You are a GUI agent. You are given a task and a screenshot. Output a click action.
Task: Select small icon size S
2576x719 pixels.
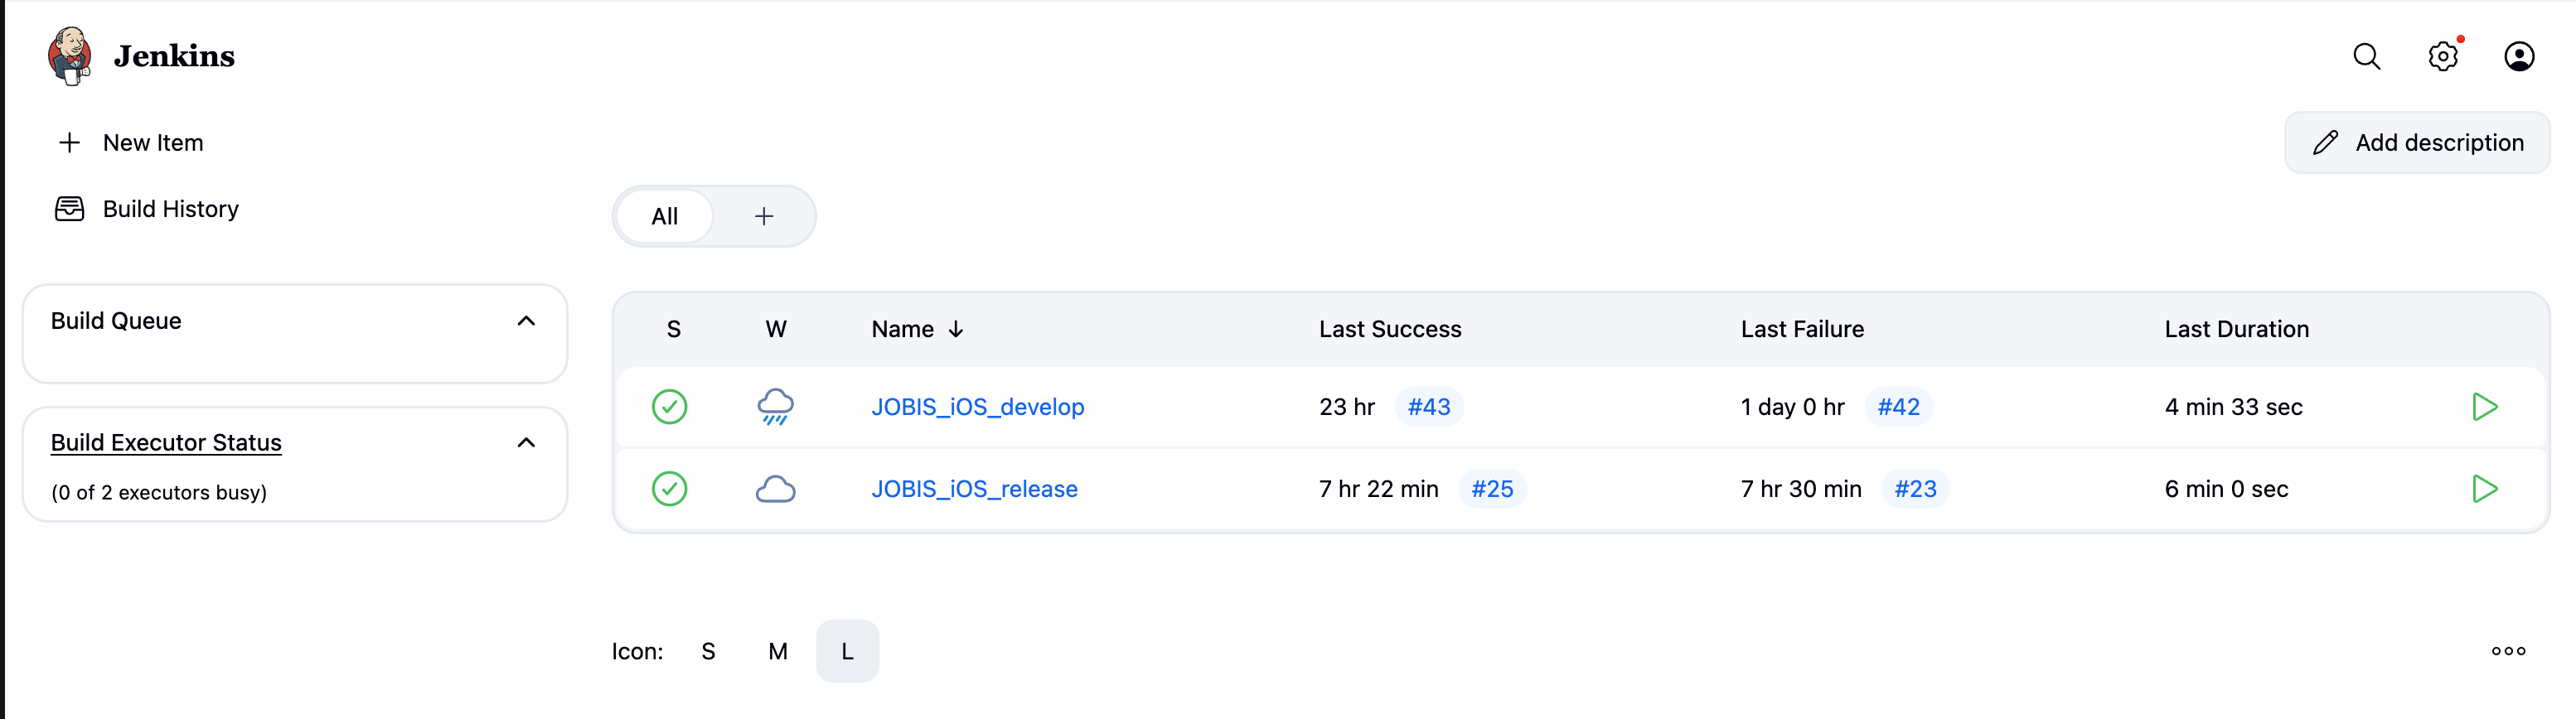[x=708, y=651]
